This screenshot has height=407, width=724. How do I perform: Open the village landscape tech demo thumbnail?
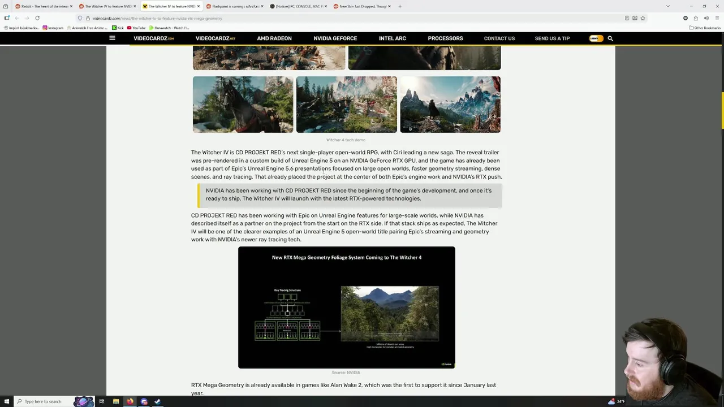tap(347, 105)
